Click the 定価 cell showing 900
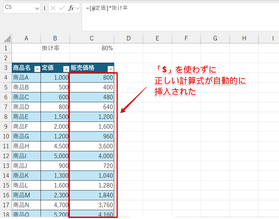 click(55, 166)
